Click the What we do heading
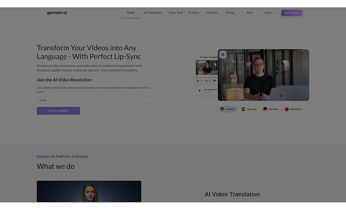Viewport: 346px width, 210px height. tap(56, 166)
